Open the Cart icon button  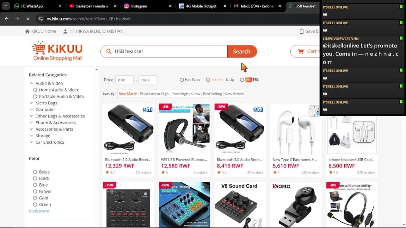point(301,51)
